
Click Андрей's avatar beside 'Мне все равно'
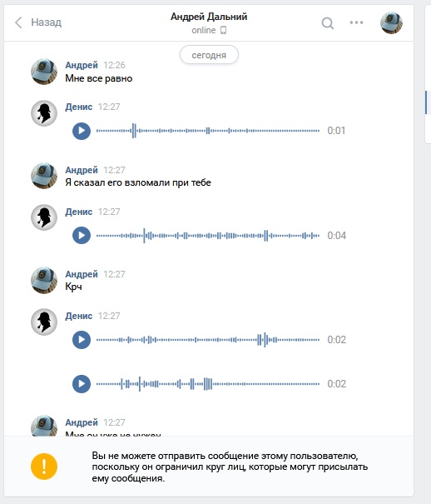point(44,72)
